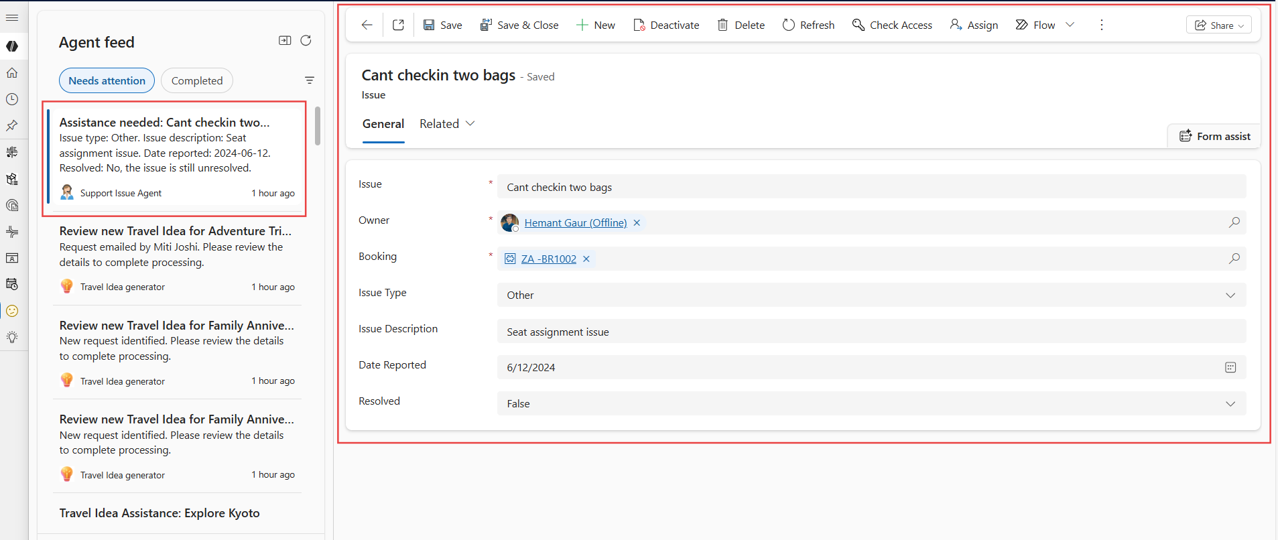Expand the Resolved dropdown
This screenshot has height=540, width=1278.
1230,403
